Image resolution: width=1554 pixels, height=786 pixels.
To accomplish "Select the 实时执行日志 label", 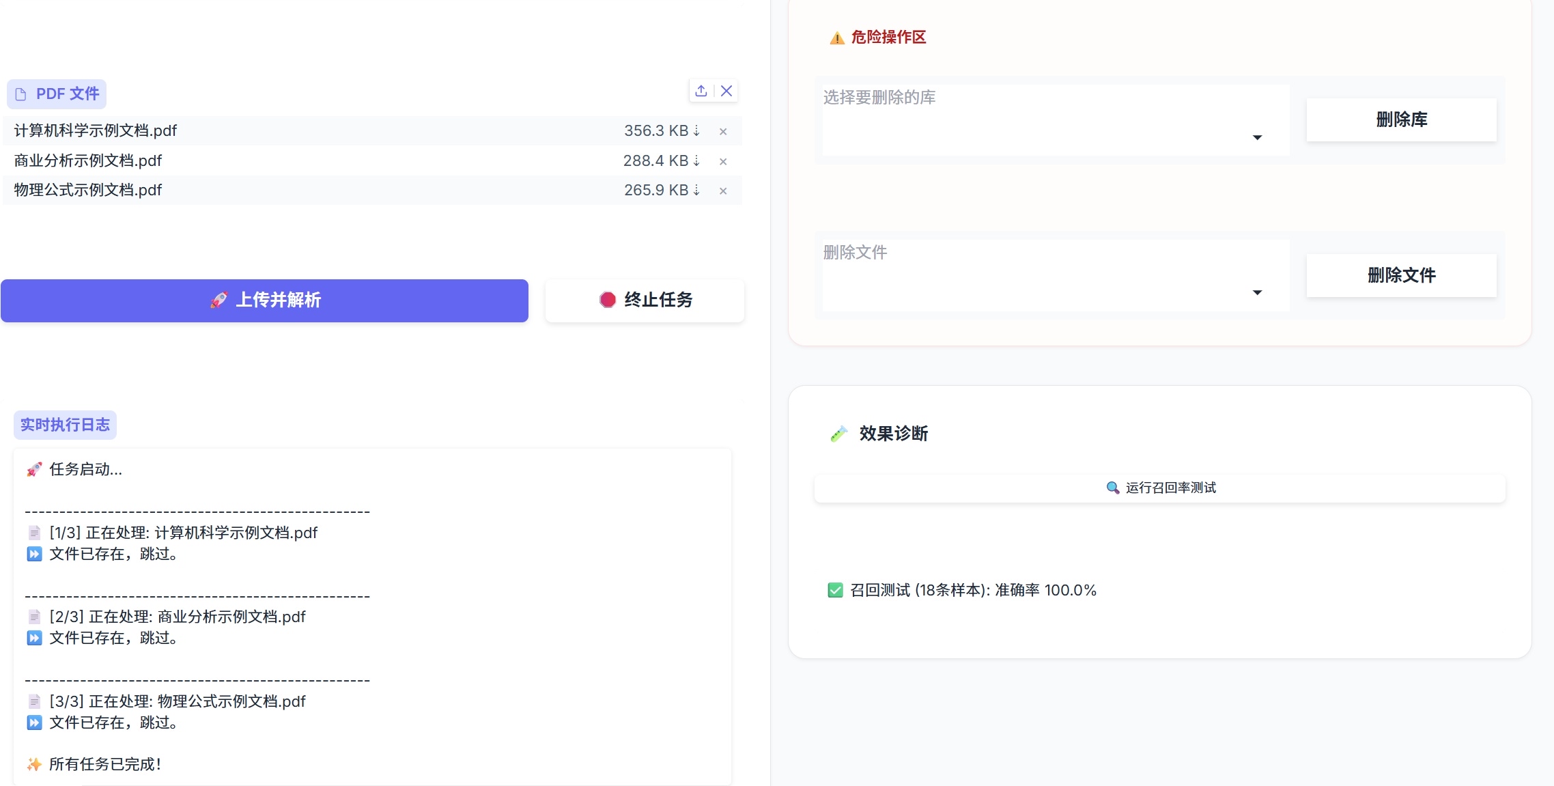I will [x=65, y=425].
